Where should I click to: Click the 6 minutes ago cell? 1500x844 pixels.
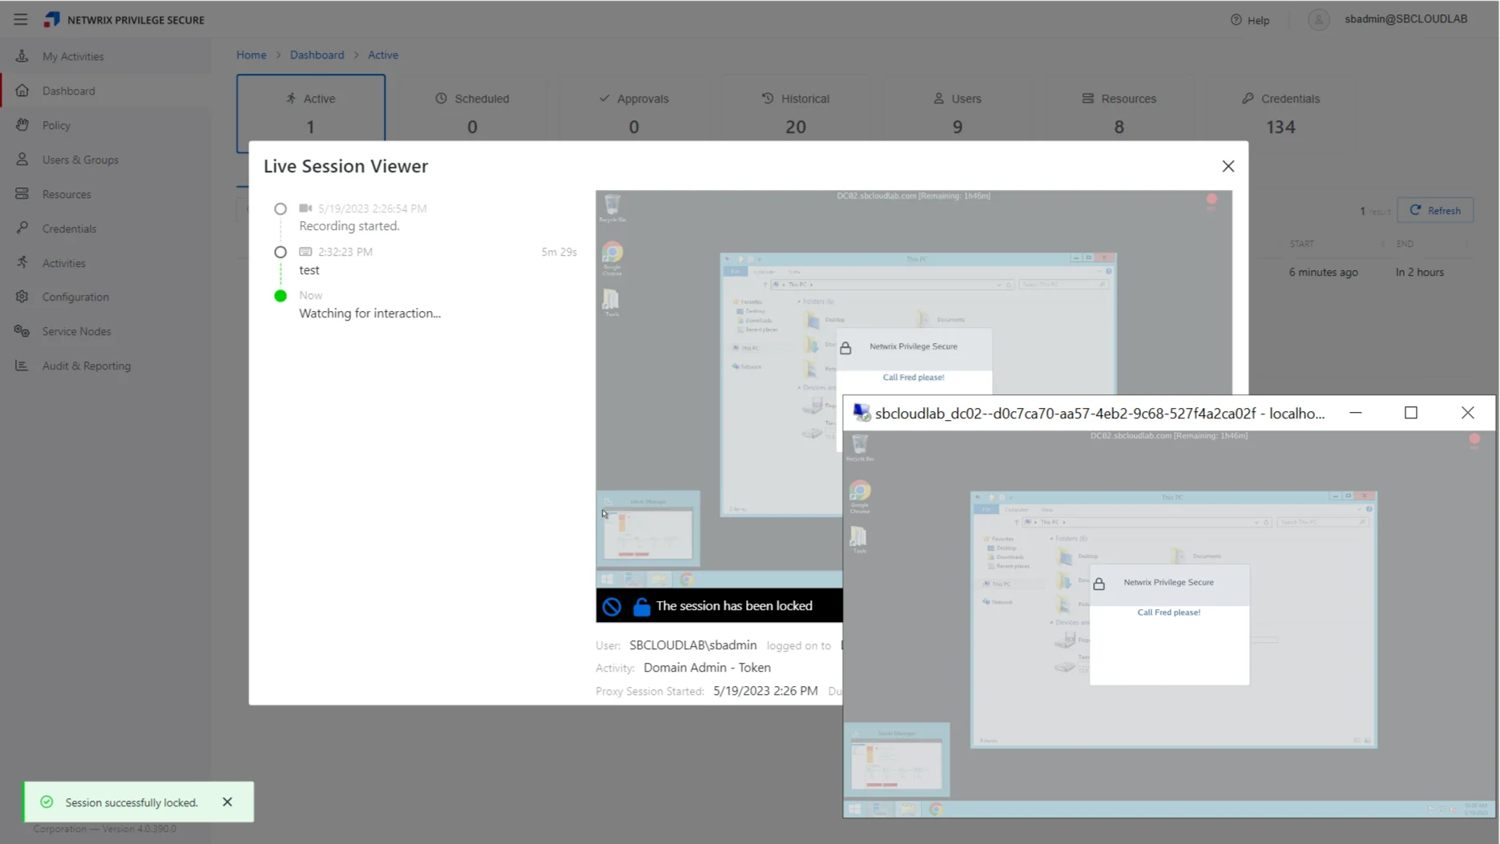pos(1323,272)
